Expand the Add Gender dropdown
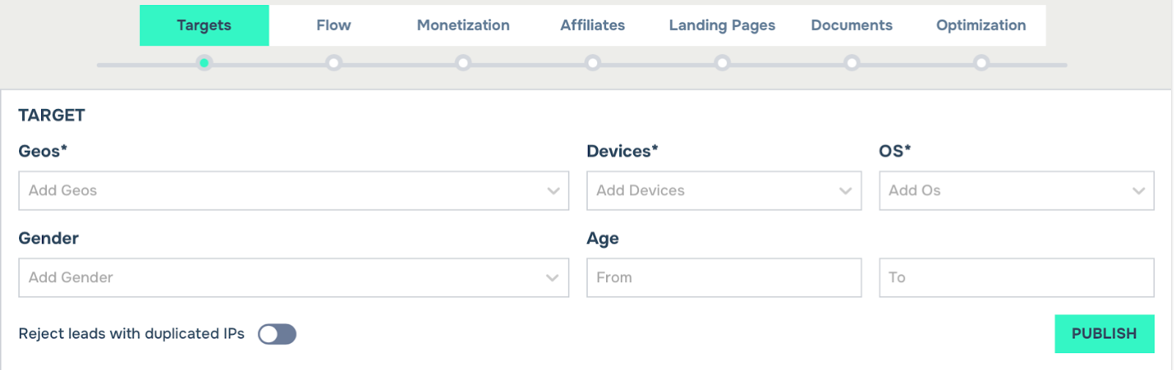 click(293, 278)
